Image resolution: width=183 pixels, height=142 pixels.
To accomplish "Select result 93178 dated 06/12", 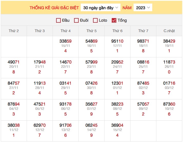I will coord(65,104).
